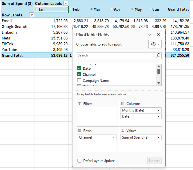Select YouTube January value 3,409.56

[x=60, y=50]
